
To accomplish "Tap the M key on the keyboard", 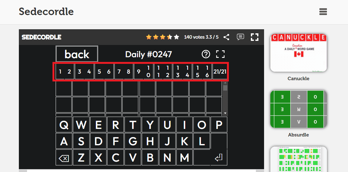I will [x=184, y=158].
